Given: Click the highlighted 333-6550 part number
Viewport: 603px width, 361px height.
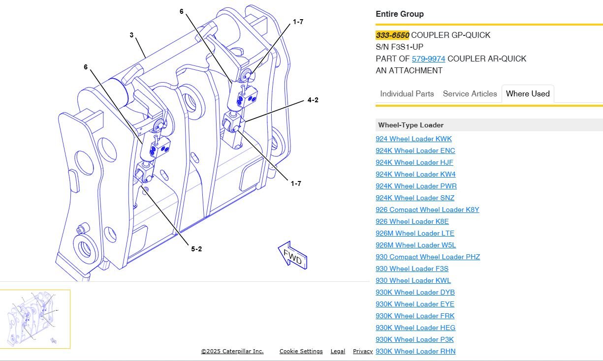Looking at the screenshot, I should (392, 35).
